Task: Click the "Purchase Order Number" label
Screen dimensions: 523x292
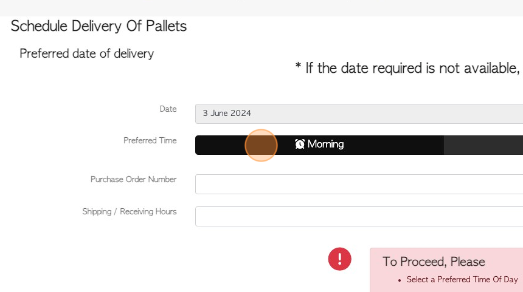Action: click(133, 180)
